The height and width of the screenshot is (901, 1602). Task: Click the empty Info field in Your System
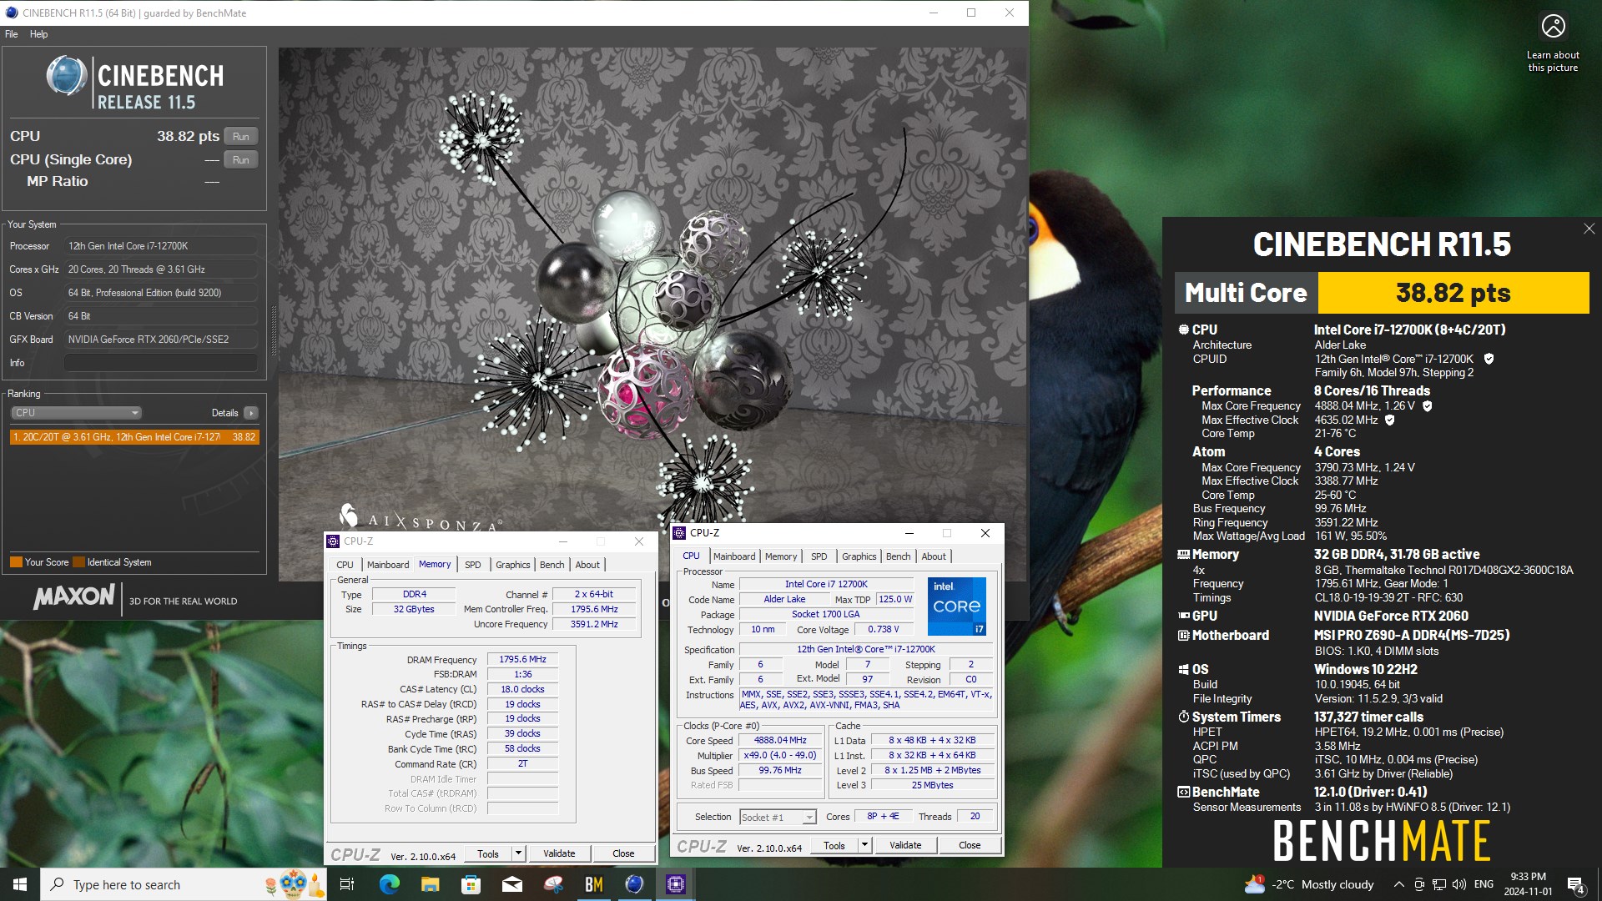pyautogui.click(x=161, y=363)
